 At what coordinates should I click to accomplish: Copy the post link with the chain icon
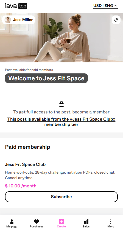116,20
